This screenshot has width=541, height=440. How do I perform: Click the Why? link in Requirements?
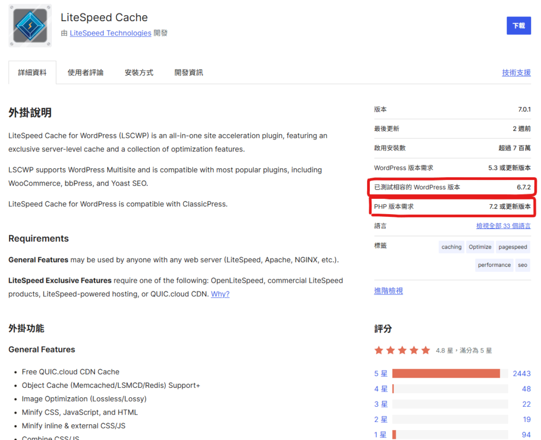tap(220, 294)
